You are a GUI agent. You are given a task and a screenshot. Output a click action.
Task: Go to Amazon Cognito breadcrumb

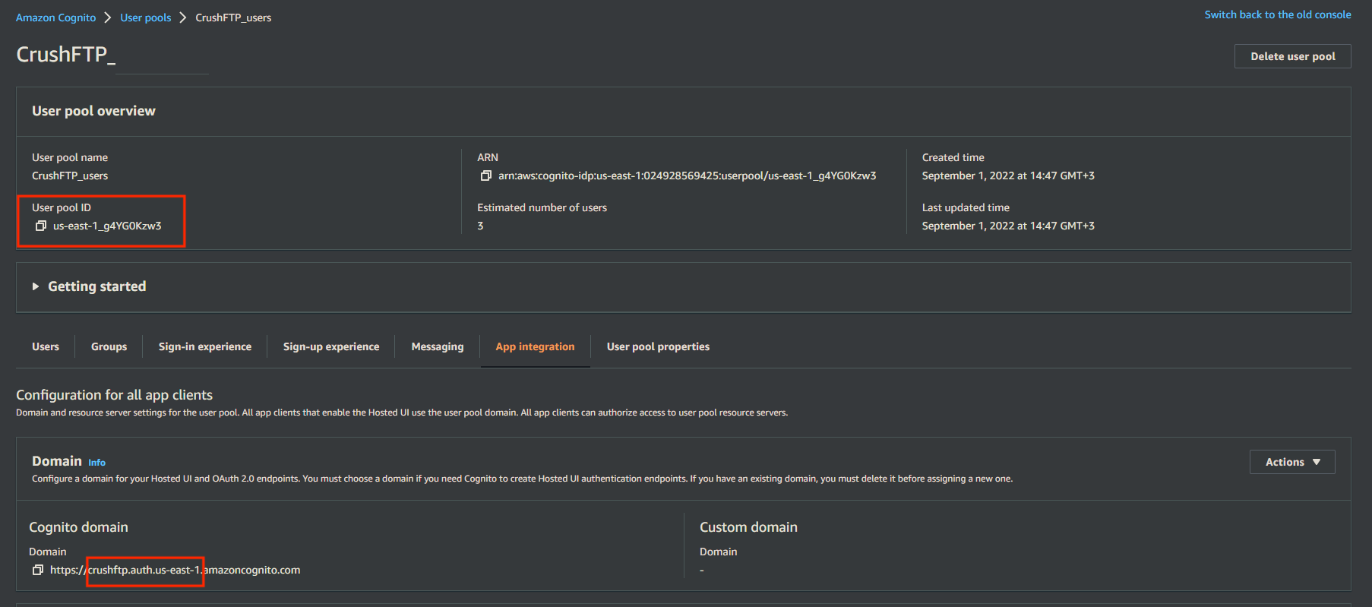[x=56, y=17]
